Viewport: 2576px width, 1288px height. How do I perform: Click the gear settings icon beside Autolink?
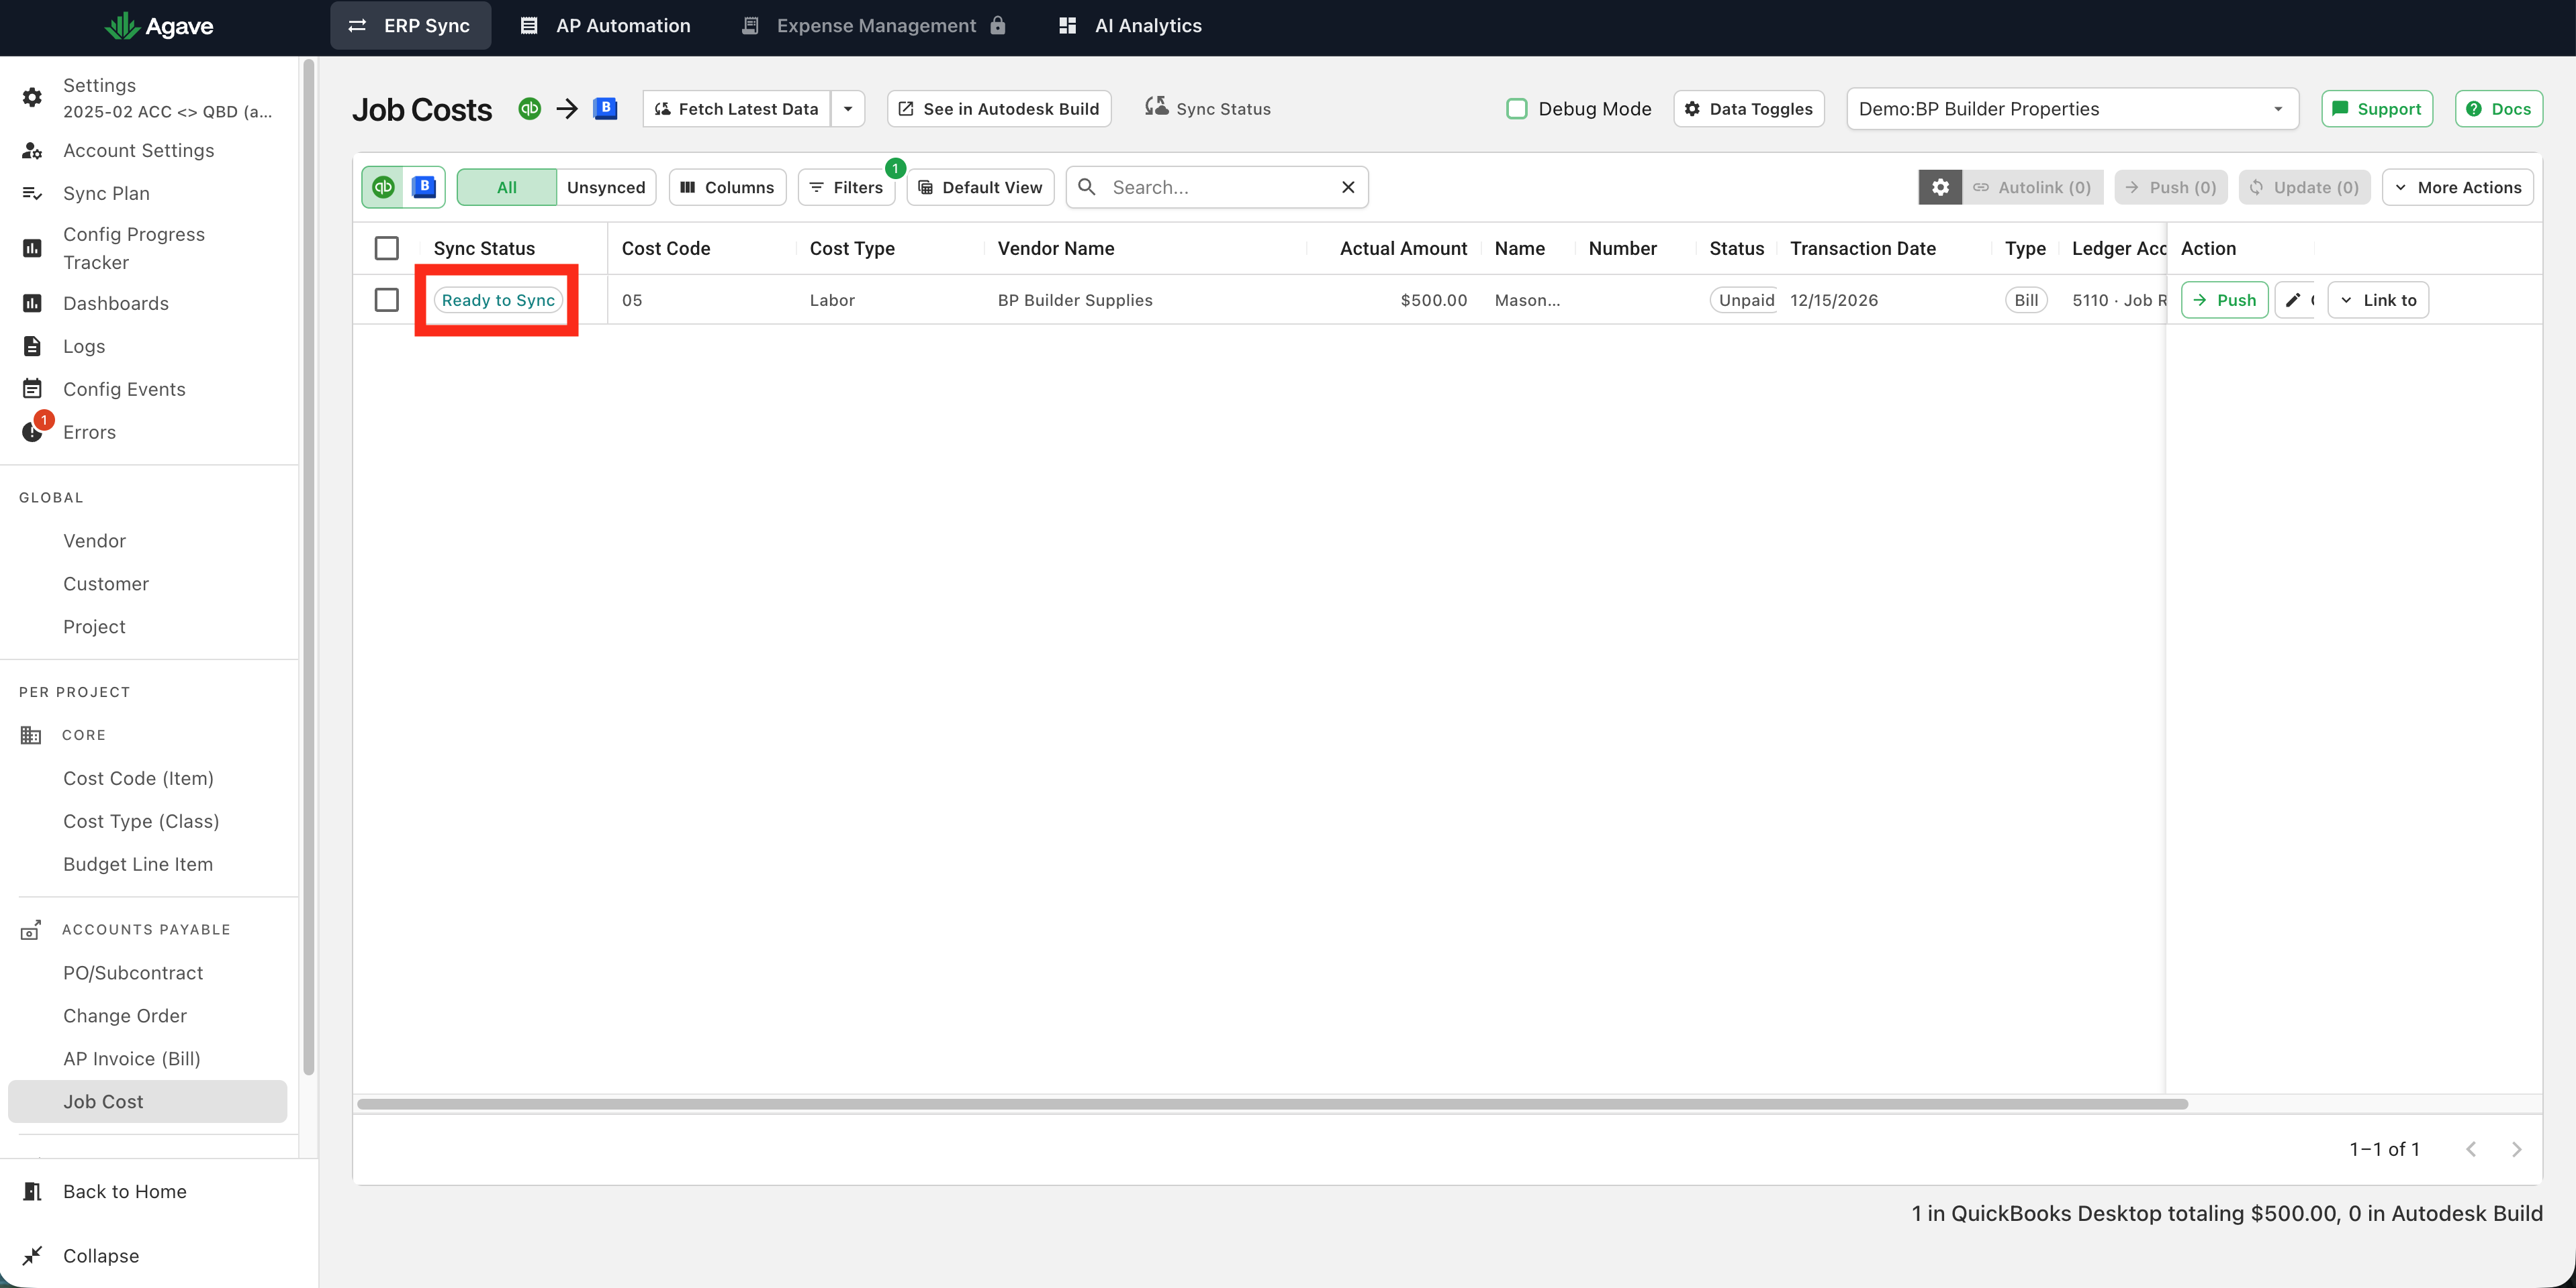1939,187
